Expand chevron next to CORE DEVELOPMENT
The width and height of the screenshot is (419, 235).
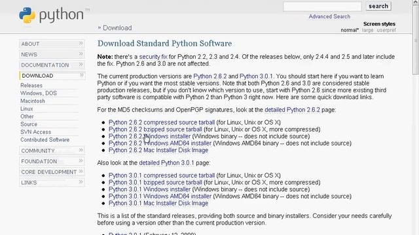point(81,172)
